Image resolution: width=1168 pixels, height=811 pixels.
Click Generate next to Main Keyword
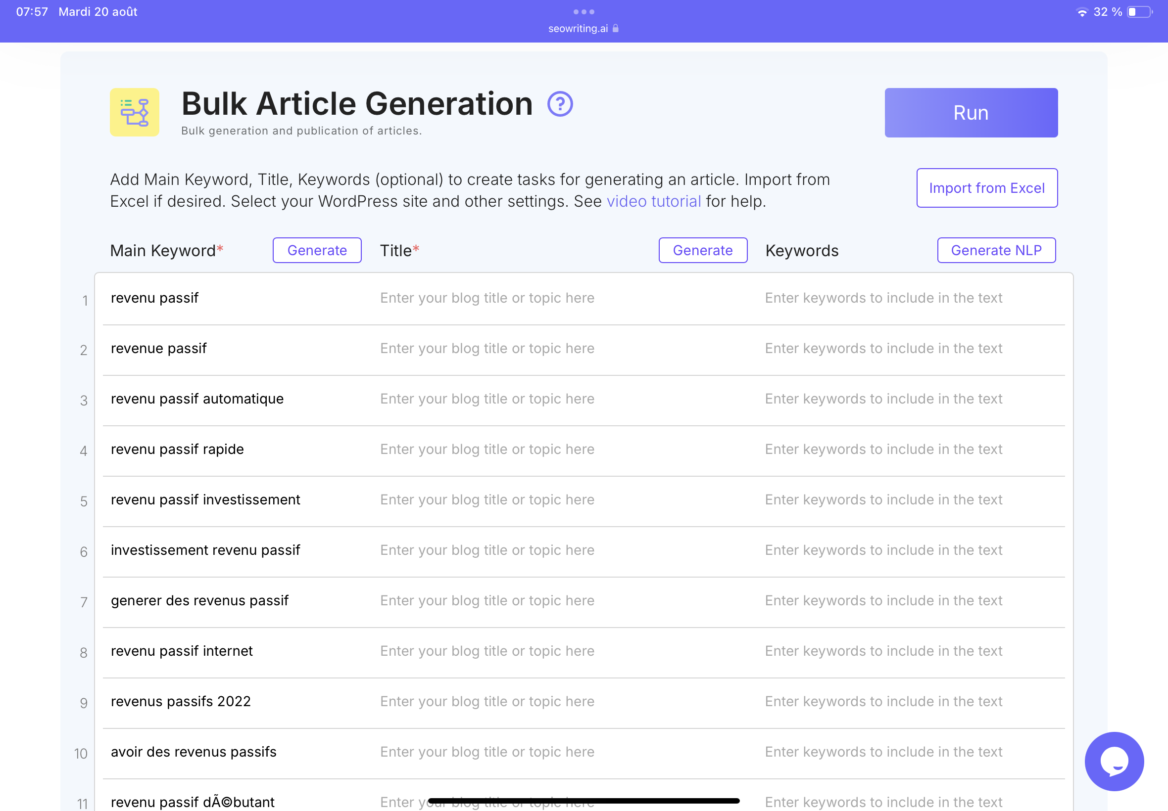[x=317, y=250]
